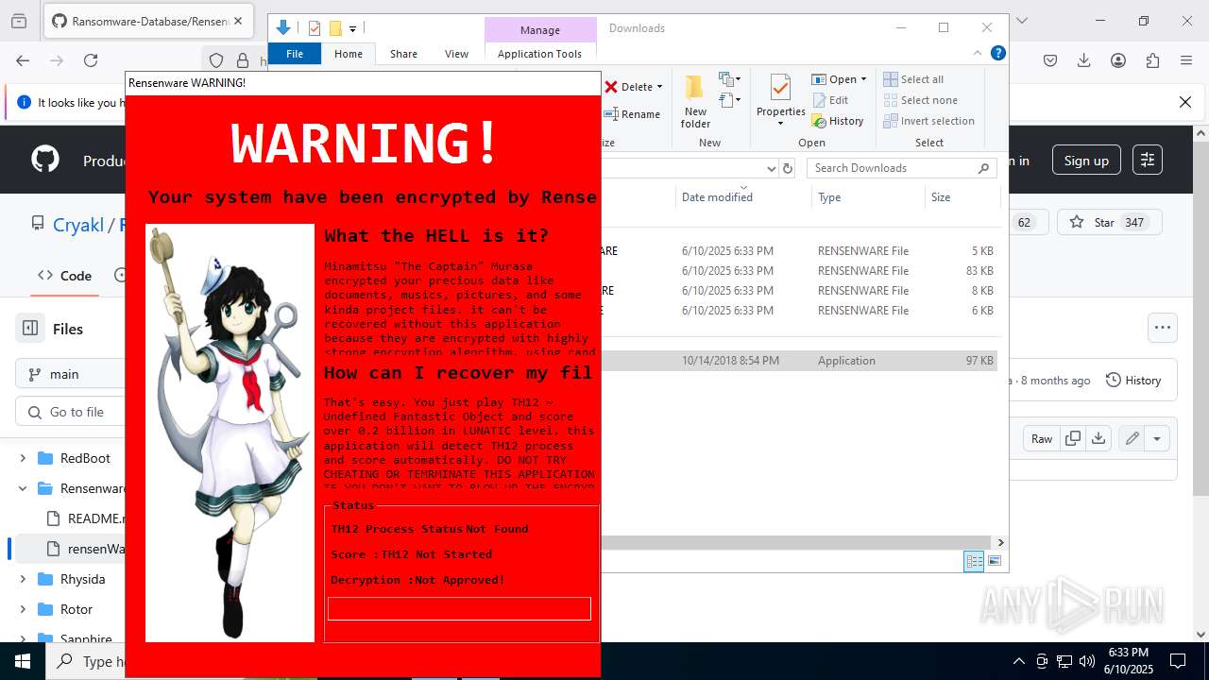Screen dimensions: 1209x680
Task: Click Select all in Explorer ribbon
Action: (x=913, y=79)
